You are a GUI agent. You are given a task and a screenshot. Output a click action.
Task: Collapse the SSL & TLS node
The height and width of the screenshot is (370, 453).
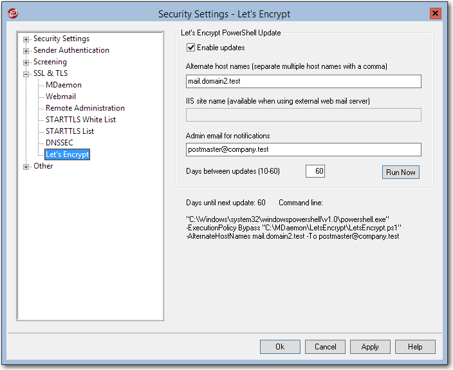26,74
